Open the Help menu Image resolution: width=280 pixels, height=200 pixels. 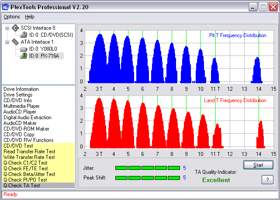(29, 17)
